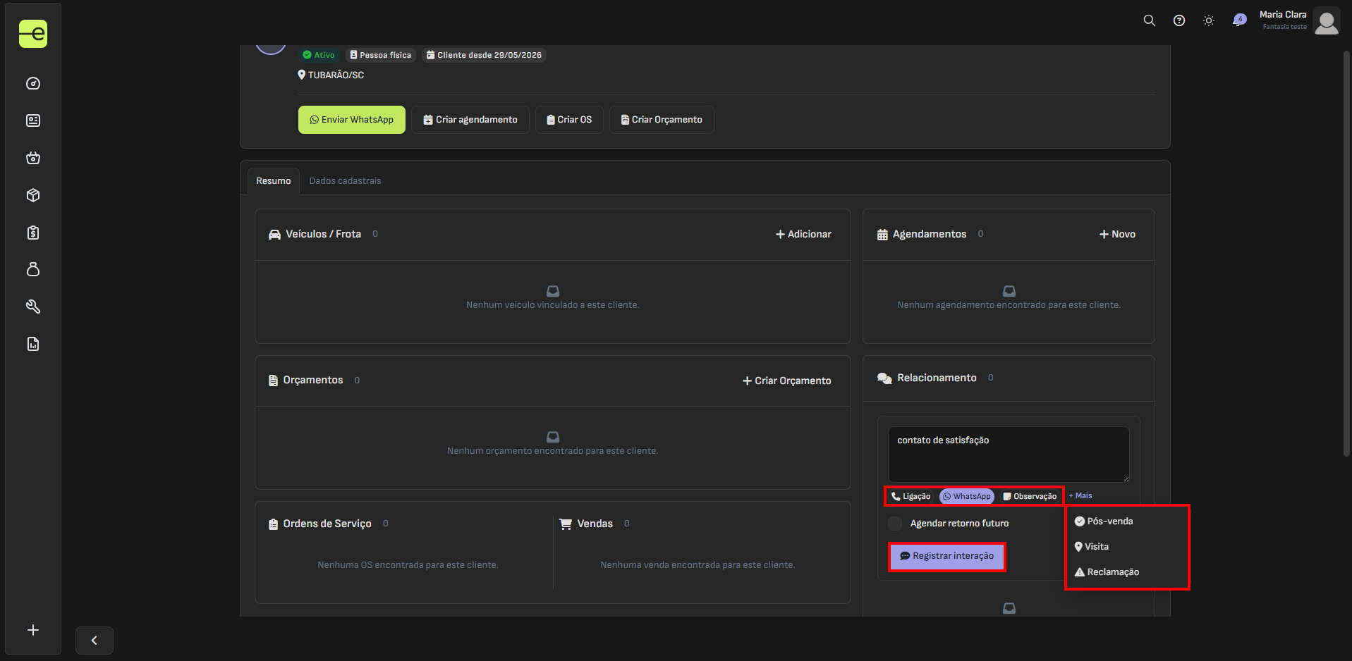Click the interaction note text area
This screenshot has height=661, width=1352.
(1009, 455)
